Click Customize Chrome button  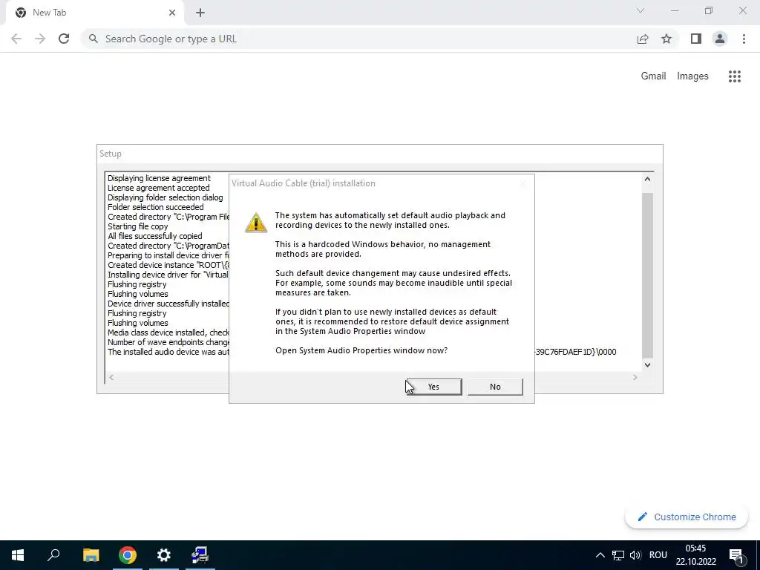[x=687, y=517]
